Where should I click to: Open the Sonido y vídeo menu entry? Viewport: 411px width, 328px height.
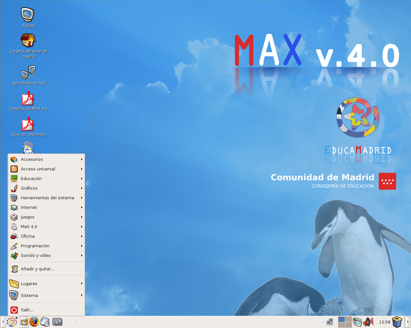pyautogui.click(x=46, y=256)
